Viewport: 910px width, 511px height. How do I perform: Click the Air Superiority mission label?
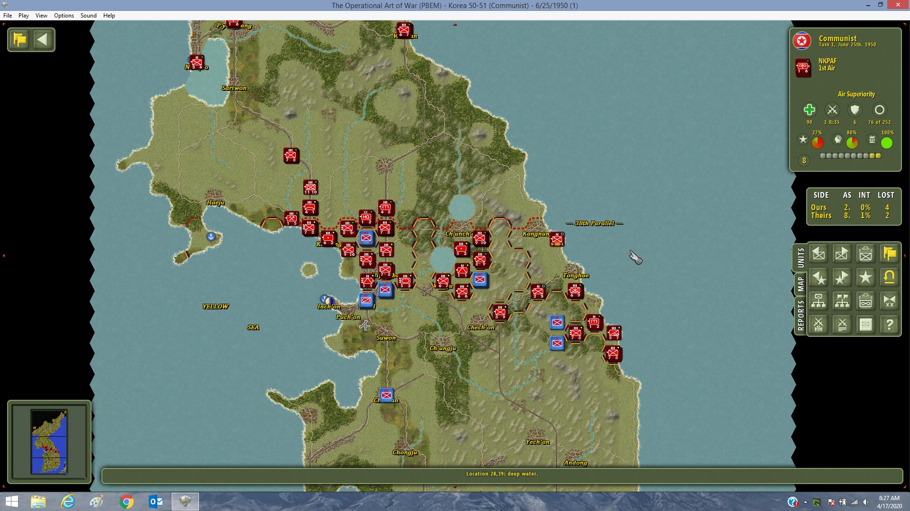click(x=856, y=94)
